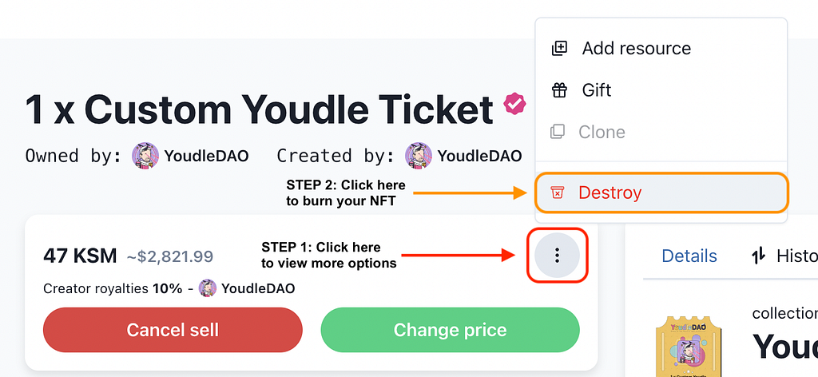
Task: Click the Youdle ticket collection thumbnail
Action: 688,346
